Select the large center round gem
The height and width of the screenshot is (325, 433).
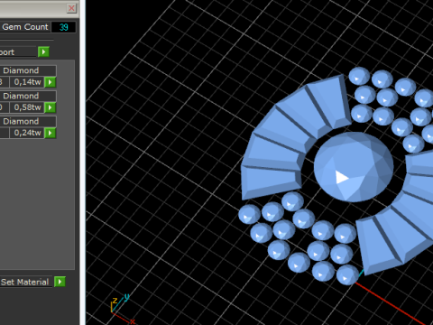click(x=354, y=167)
